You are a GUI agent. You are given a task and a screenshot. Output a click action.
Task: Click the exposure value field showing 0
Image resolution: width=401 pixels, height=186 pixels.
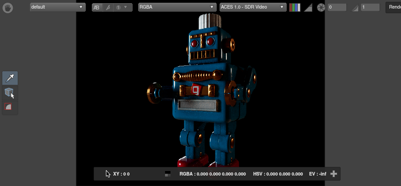(x=337, y=8)
